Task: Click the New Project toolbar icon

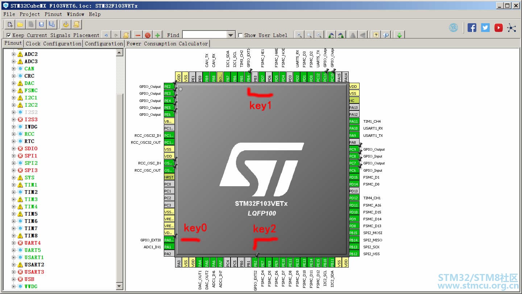Action: (10, 24)
